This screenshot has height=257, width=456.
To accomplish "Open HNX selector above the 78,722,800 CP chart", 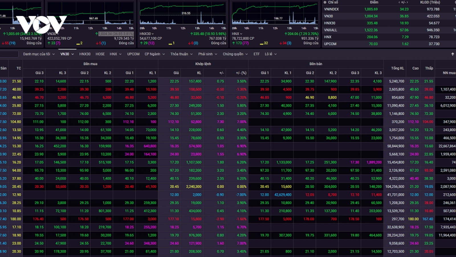I will pyautogui.click(x=237, y=34).
